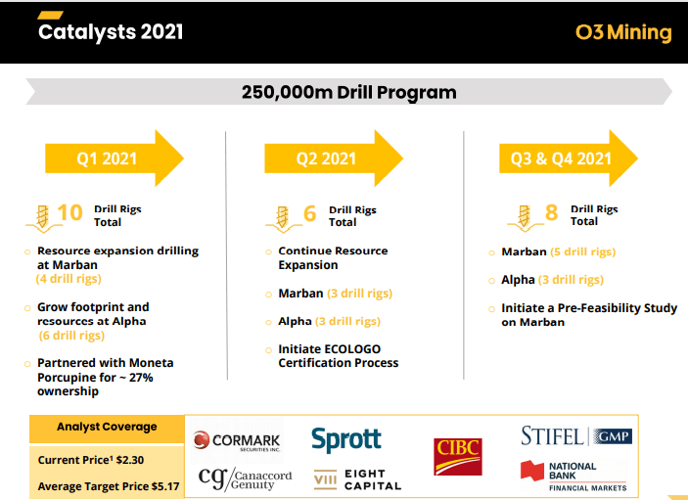Click Initiate ECOLOGO Certification Process text

pos(339,356)
